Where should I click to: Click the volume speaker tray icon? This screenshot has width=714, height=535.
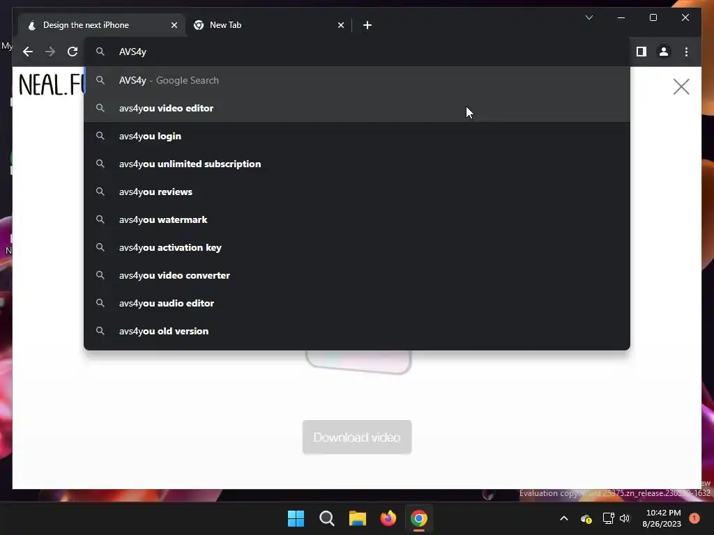(625, 518)
